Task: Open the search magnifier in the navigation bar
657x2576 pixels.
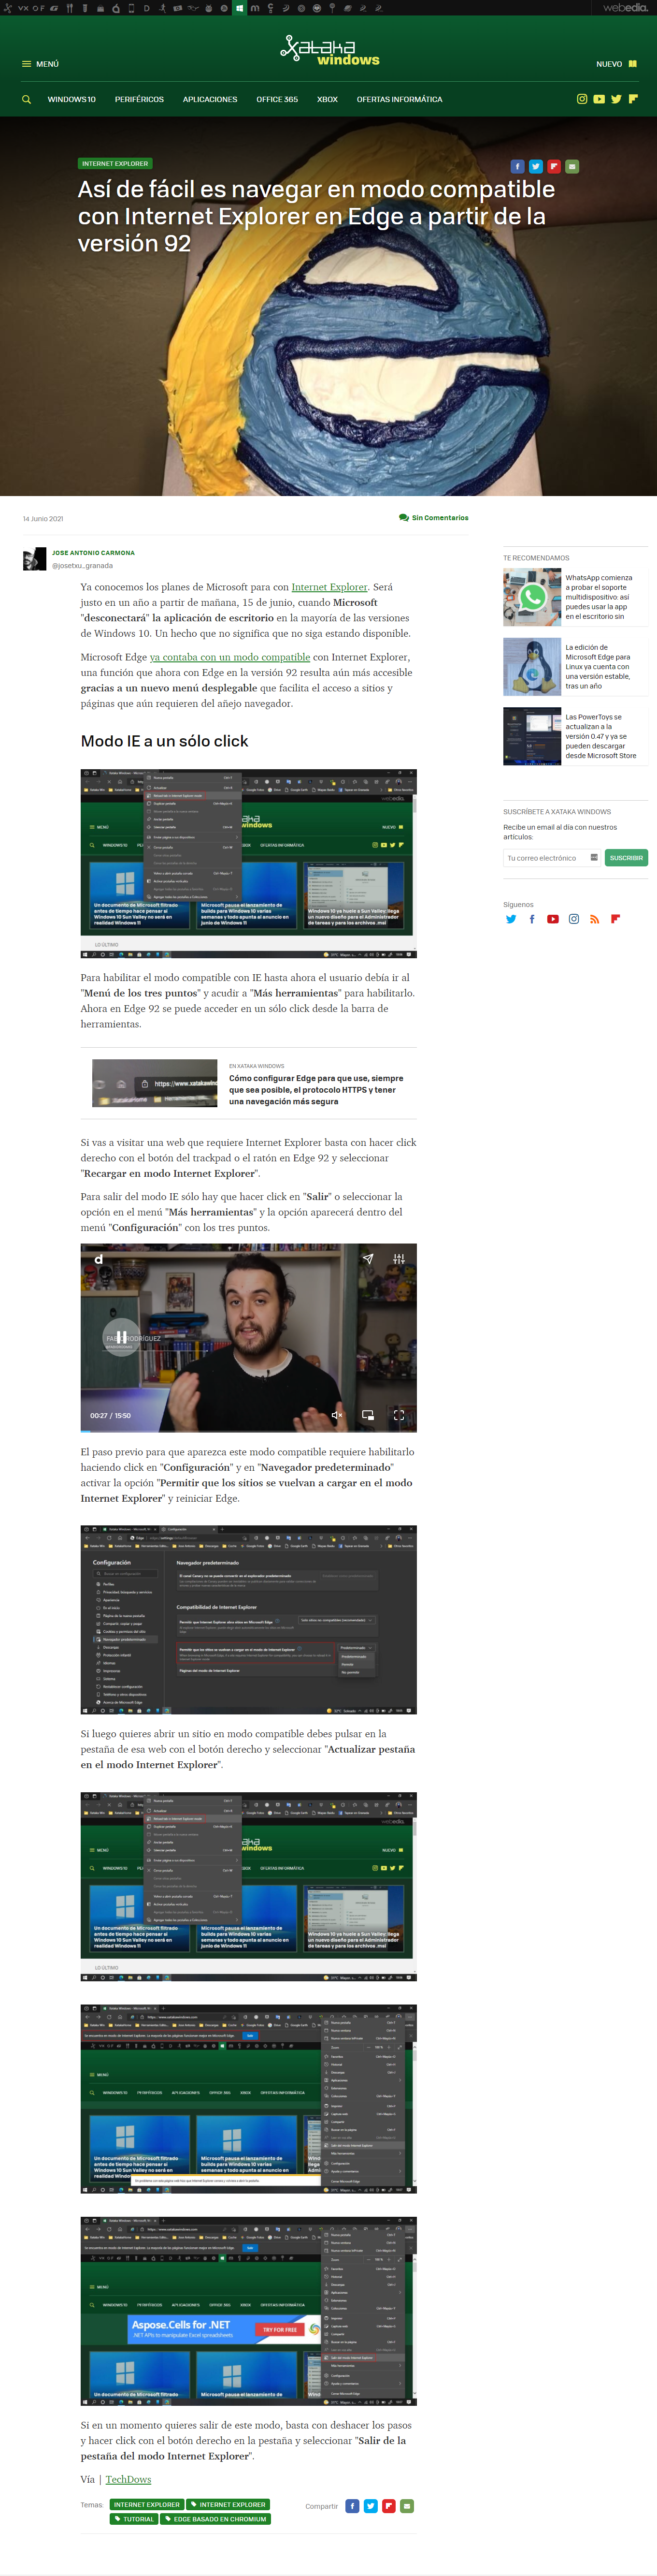Action: [x=26, y=99]
